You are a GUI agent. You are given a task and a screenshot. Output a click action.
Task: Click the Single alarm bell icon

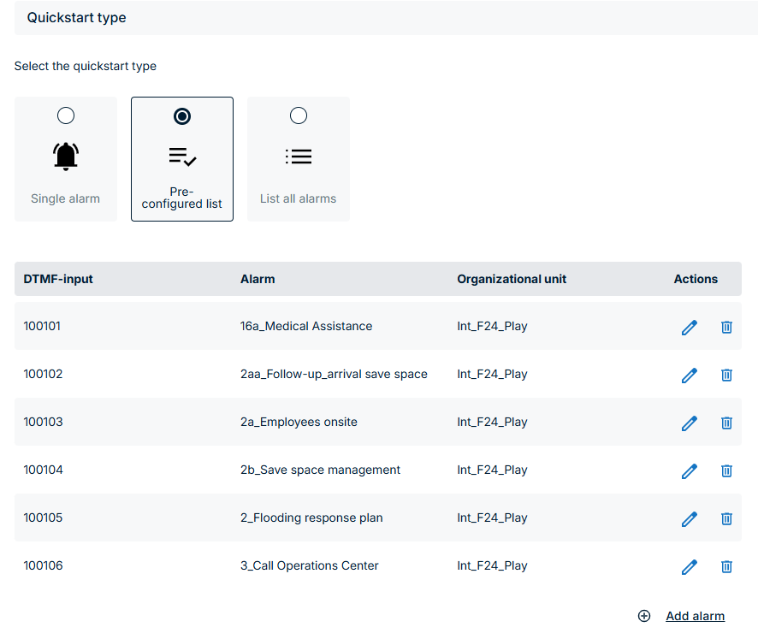pos(66,156)
